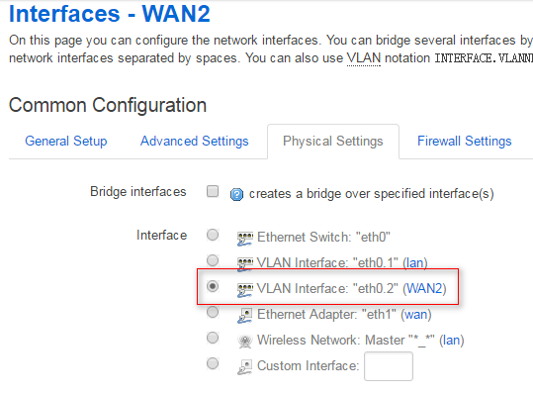Select the Custom Interface radio button

tap(213, 363)
